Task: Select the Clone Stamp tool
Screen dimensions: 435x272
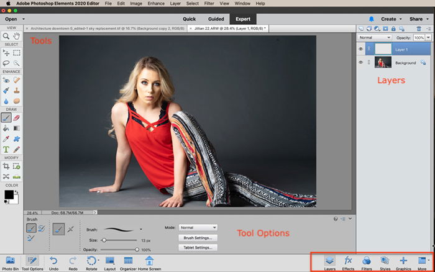Action: tap(17, 91)
